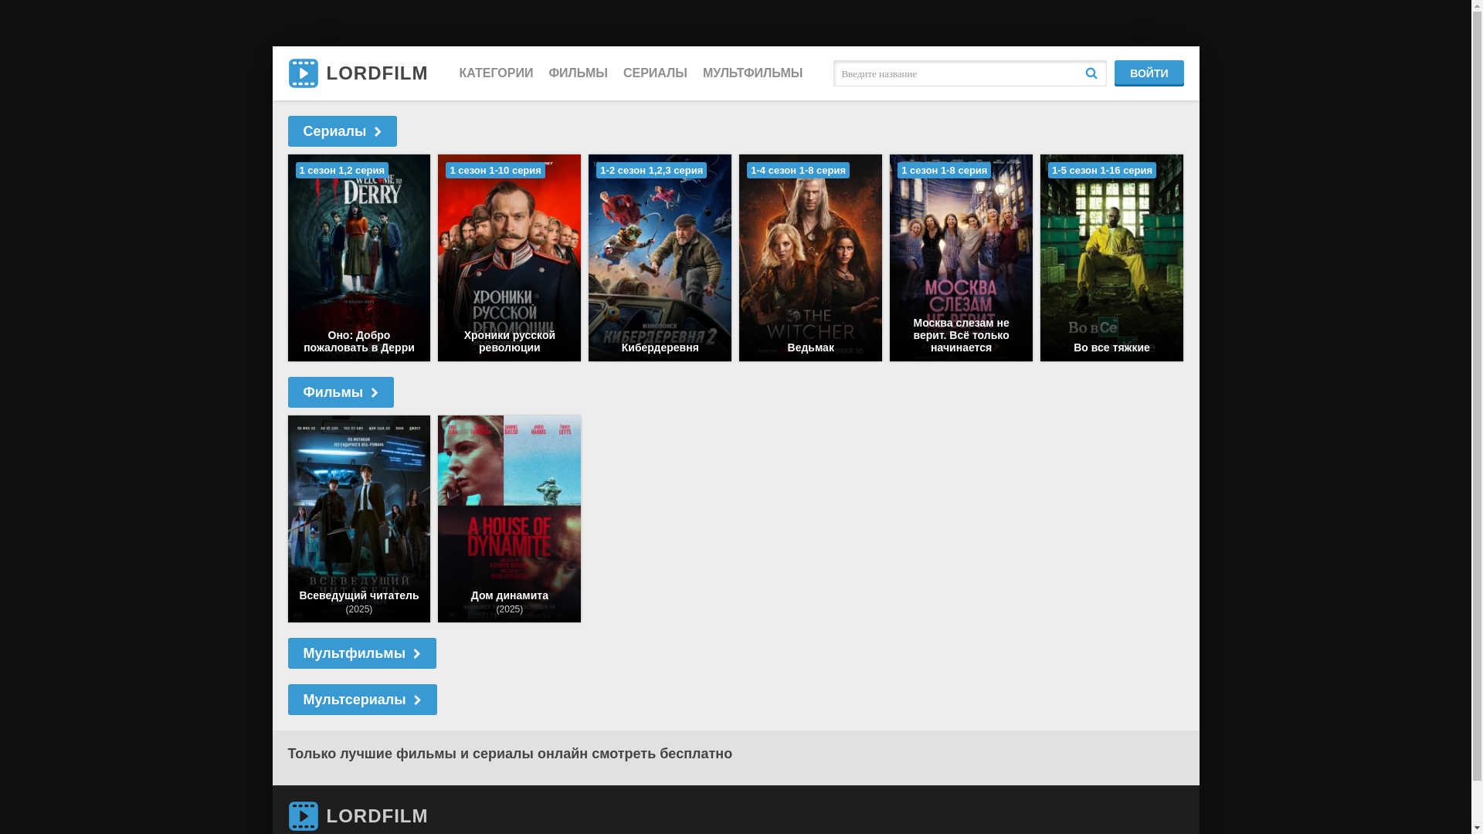The width and height of the screenshot is (1483, 834).
Task: Open Хроники русской революции poster
Action: [x=509, y=258]
